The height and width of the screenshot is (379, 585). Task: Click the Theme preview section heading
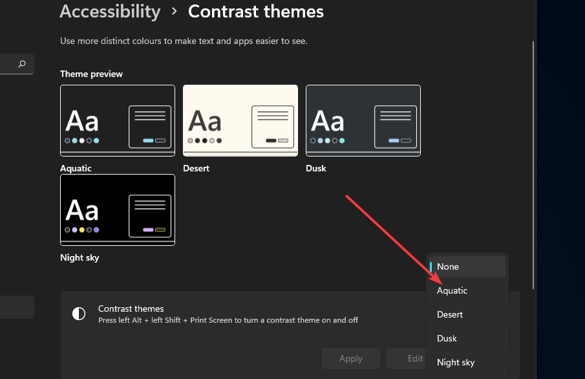[x=90, y=74]
